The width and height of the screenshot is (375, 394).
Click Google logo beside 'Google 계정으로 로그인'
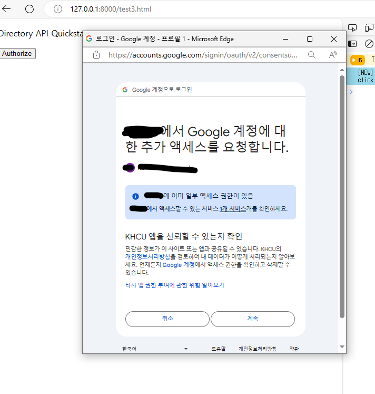point(125,90)
